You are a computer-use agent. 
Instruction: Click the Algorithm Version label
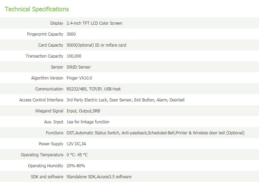(47, 78)
